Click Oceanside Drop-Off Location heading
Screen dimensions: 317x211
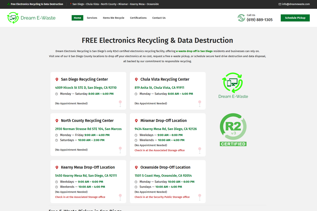coord(165,167)
